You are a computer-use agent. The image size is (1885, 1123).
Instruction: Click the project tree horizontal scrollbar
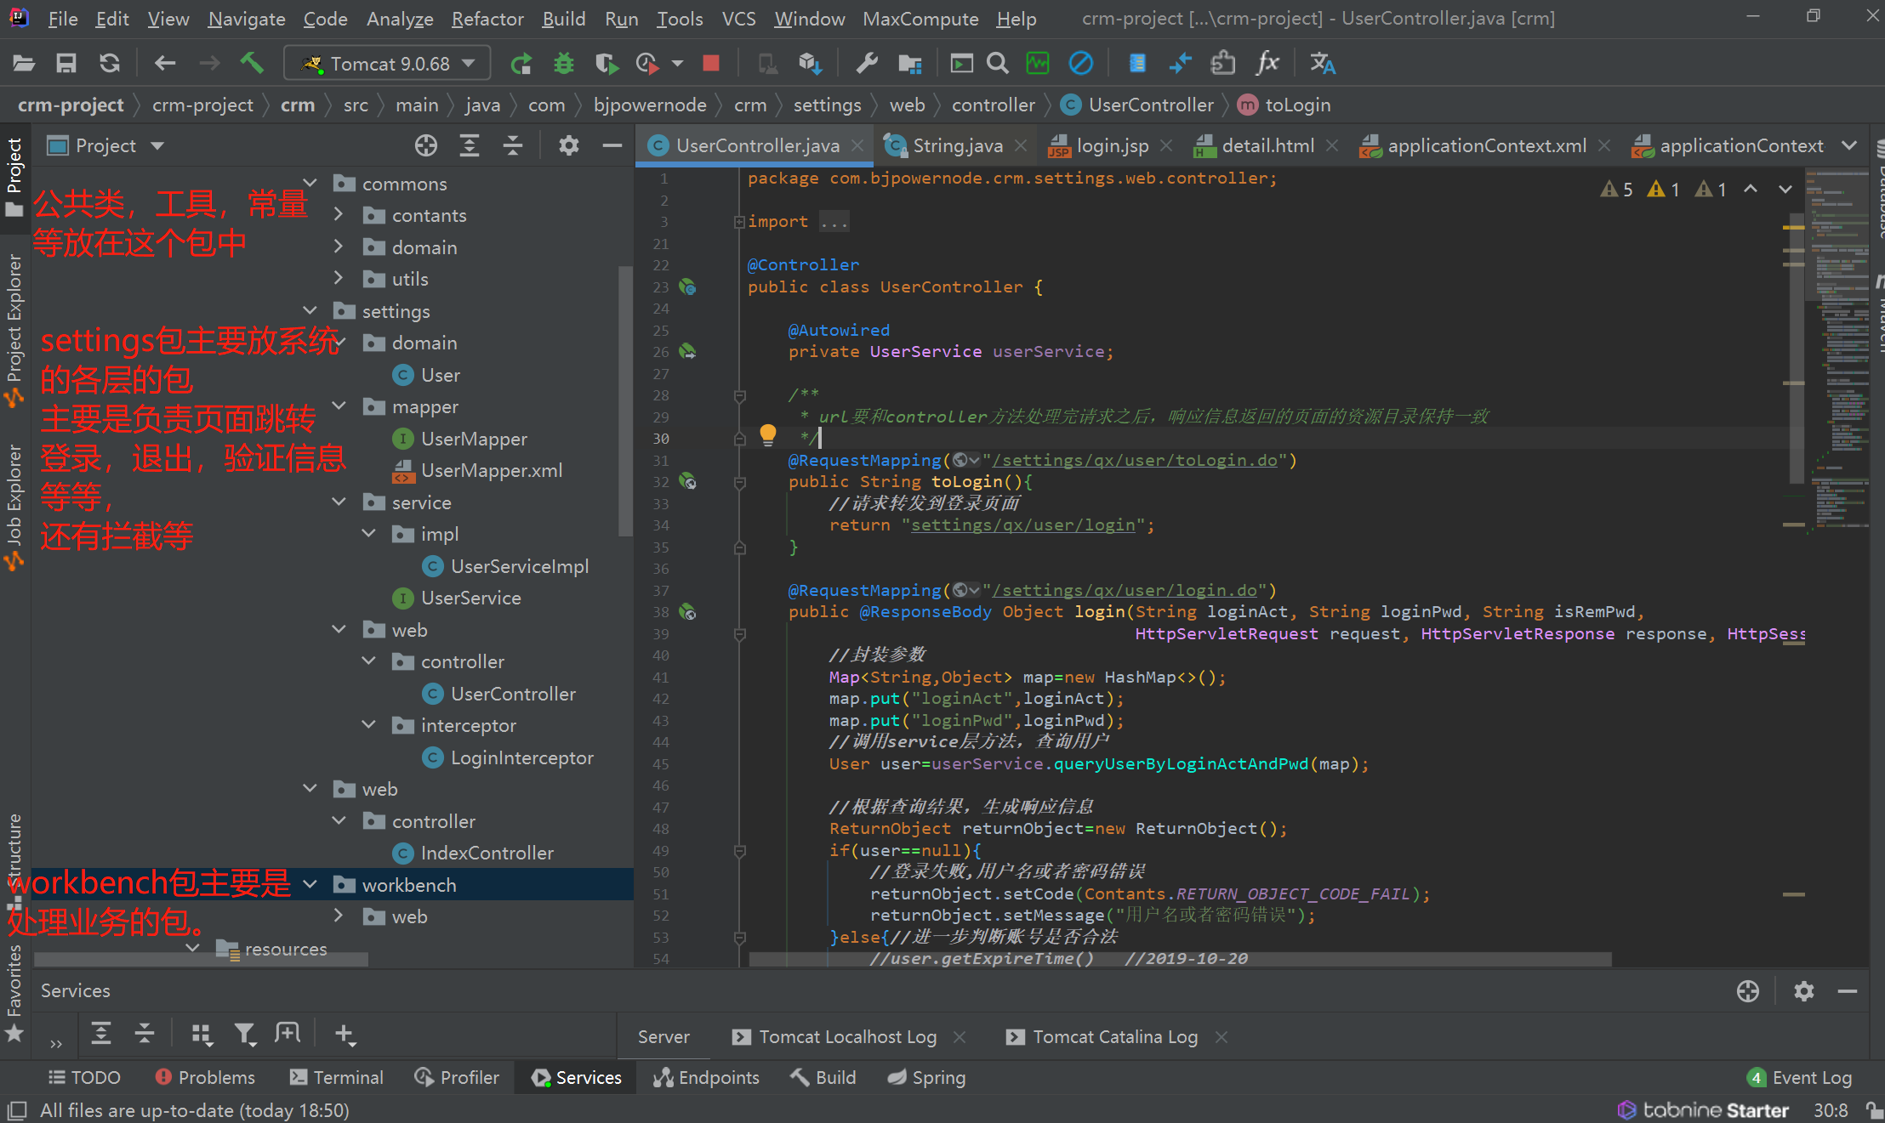pos(201,960)
